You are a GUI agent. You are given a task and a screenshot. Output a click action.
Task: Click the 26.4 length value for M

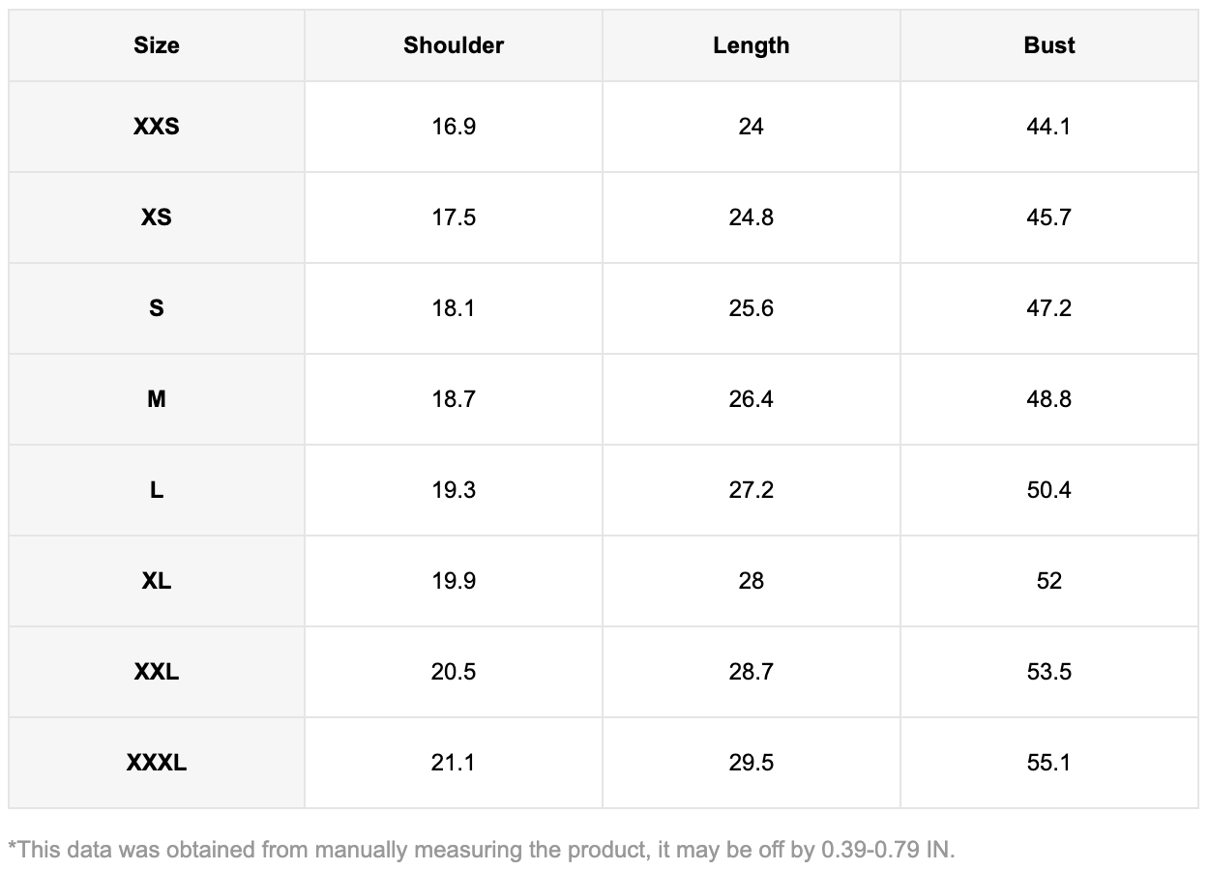point(752,399)
